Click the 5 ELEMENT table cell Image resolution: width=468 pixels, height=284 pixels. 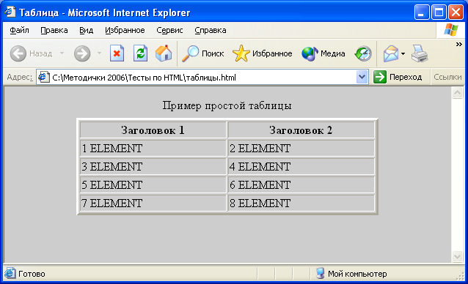click(153, 185)
